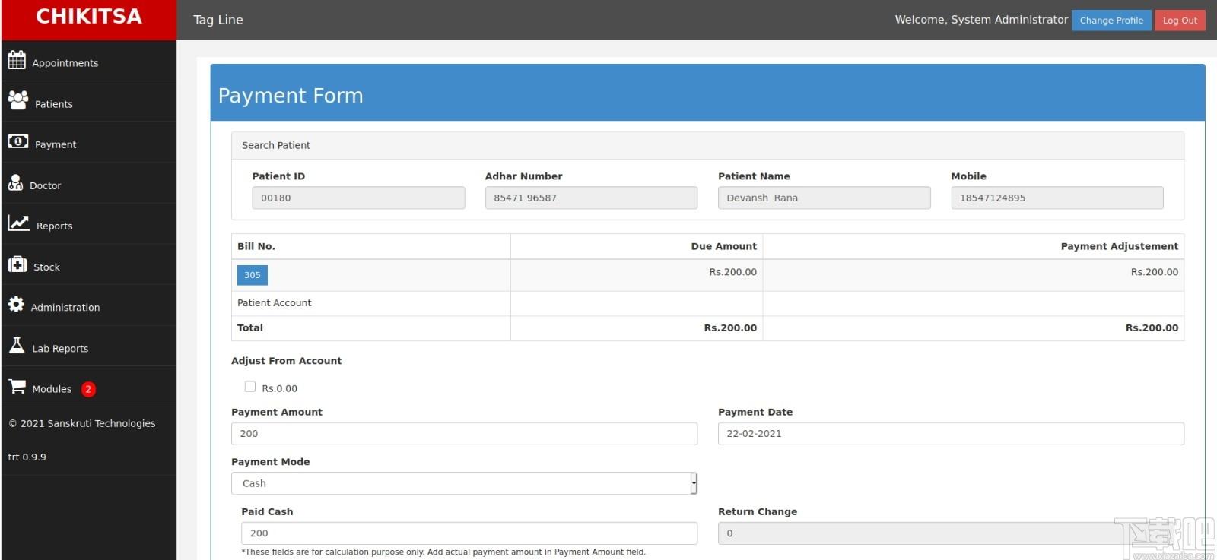Toggle the Adjust From Account checkbox
Image resolution: width=1217 pixels, height=560 pixels.
[x=250, y=387]
